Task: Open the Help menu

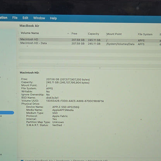Action: click(53, 18)
